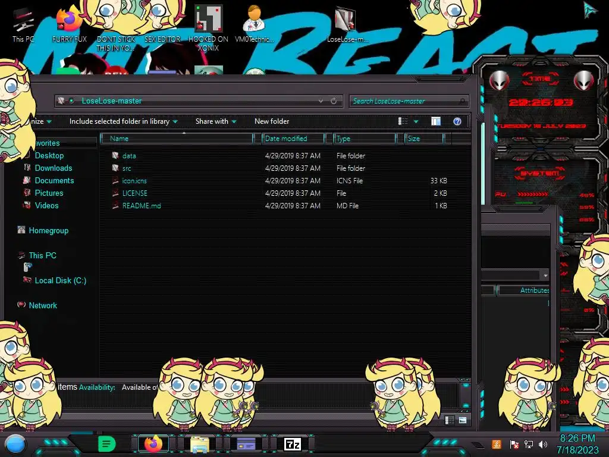Image resolution: width=609 pixels, height=457 pixels.
Task: Go to Desktop in the navigation pane
Action: click(x=49, y=155)
